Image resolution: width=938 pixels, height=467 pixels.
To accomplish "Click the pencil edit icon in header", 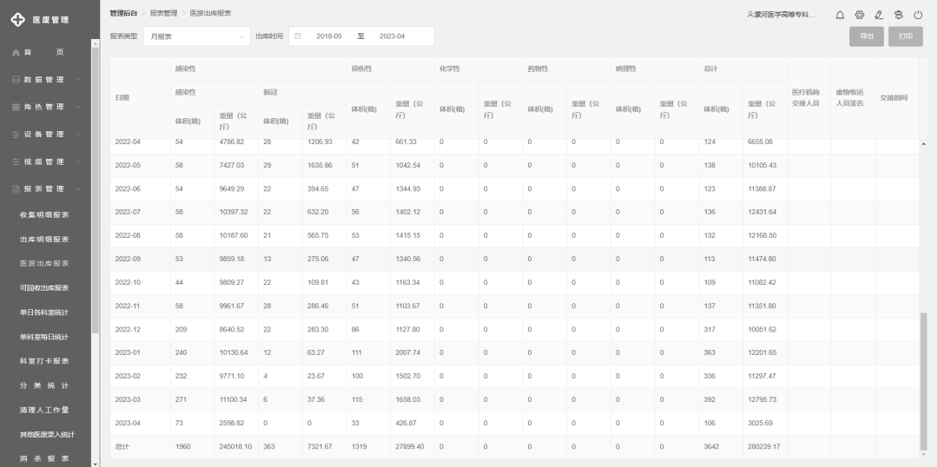I will coord(878,15).
